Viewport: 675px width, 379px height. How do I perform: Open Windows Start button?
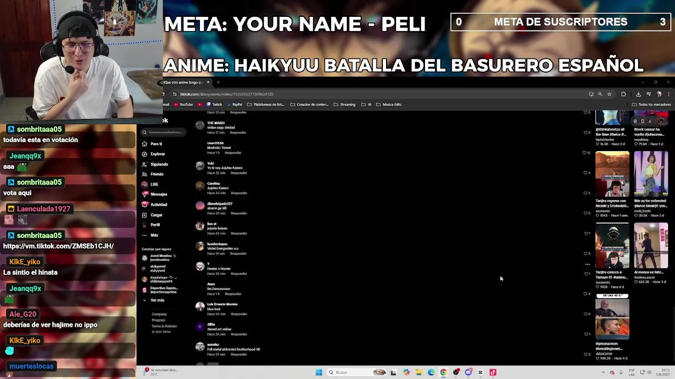click(x=319, y=372)
